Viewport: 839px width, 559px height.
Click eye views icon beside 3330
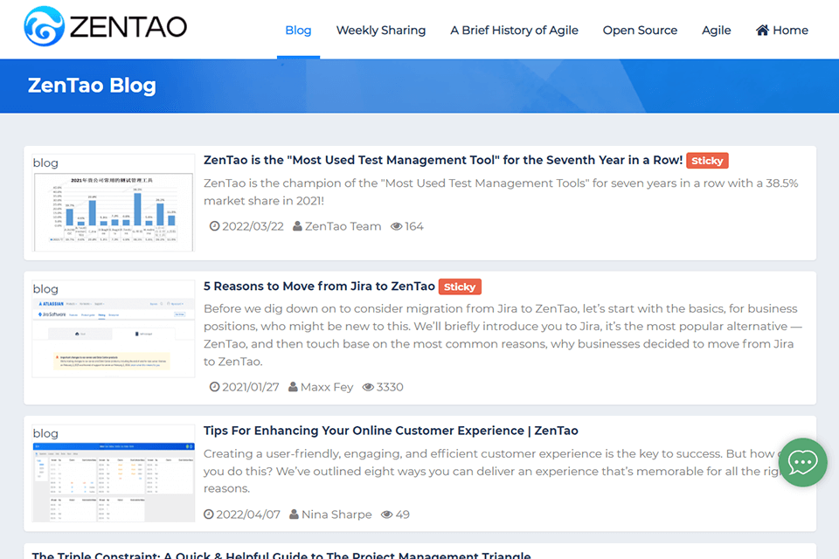click(368, 387)
